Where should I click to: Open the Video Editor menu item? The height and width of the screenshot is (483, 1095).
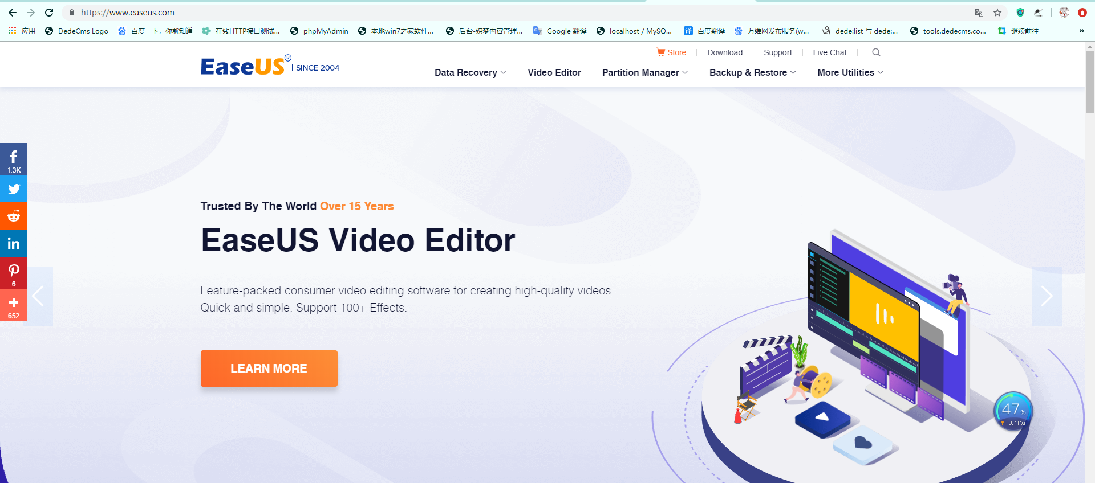point(554,73)
